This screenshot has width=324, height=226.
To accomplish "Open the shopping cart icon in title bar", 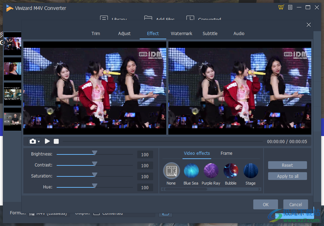I will pos(281,7).
